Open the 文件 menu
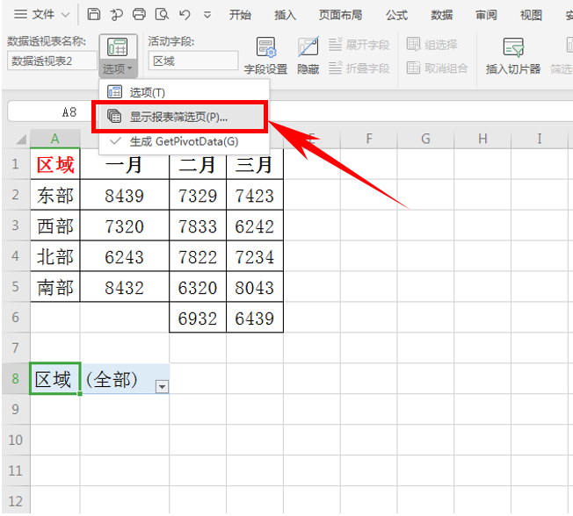The image size is (573, 516). click(43, 15)
